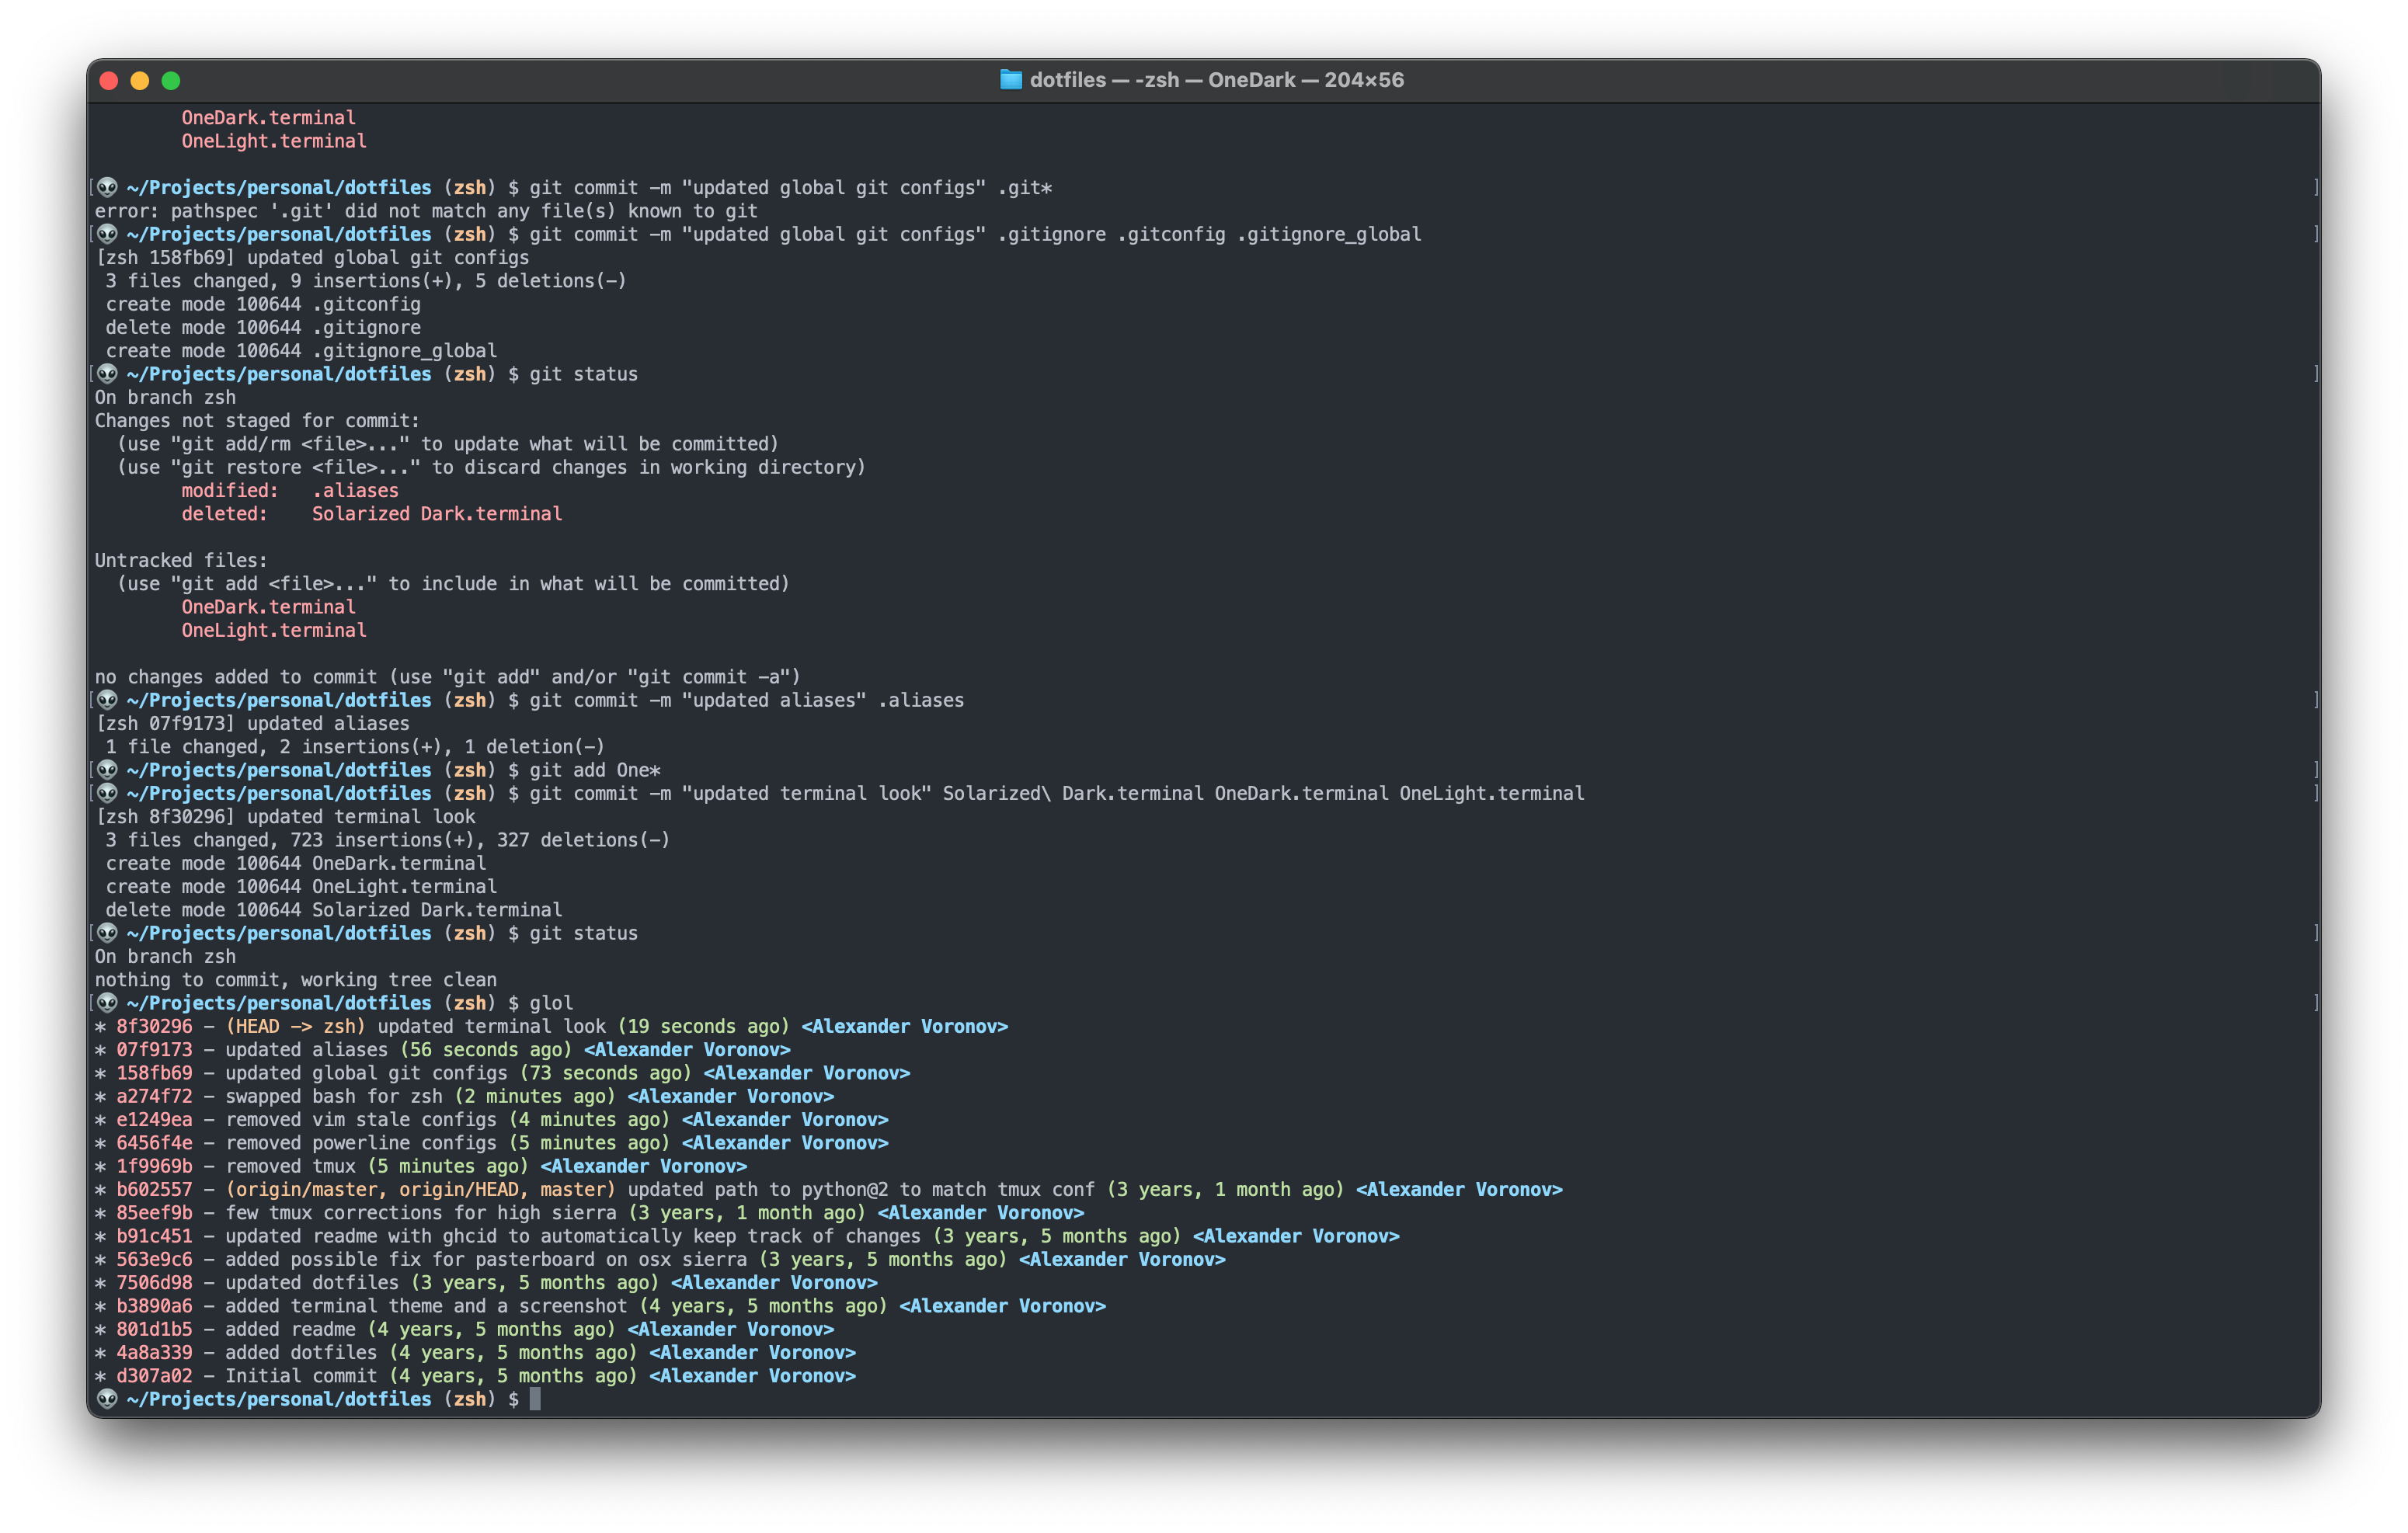Click commit hash 1f9969b
The image size is (2408, 1533).
tap(154, 1166)
